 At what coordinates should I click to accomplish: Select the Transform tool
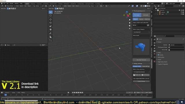tap(51, 29)
